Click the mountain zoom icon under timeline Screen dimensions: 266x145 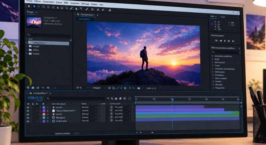point(152,132)
